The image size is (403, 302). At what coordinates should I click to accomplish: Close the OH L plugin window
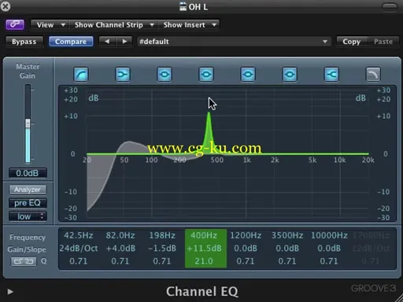coord(6,6)
